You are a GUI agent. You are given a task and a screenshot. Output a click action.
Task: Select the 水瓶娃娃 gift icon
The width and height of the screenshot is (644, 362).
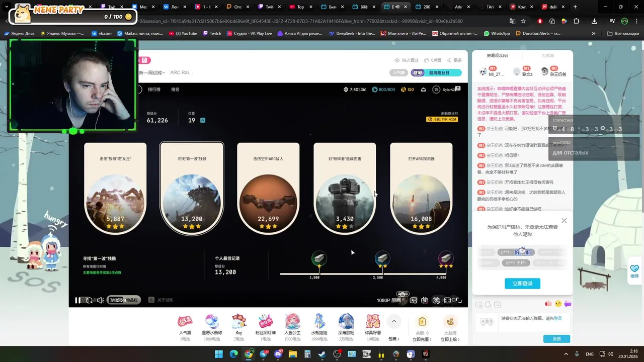(x=319, y=321)
